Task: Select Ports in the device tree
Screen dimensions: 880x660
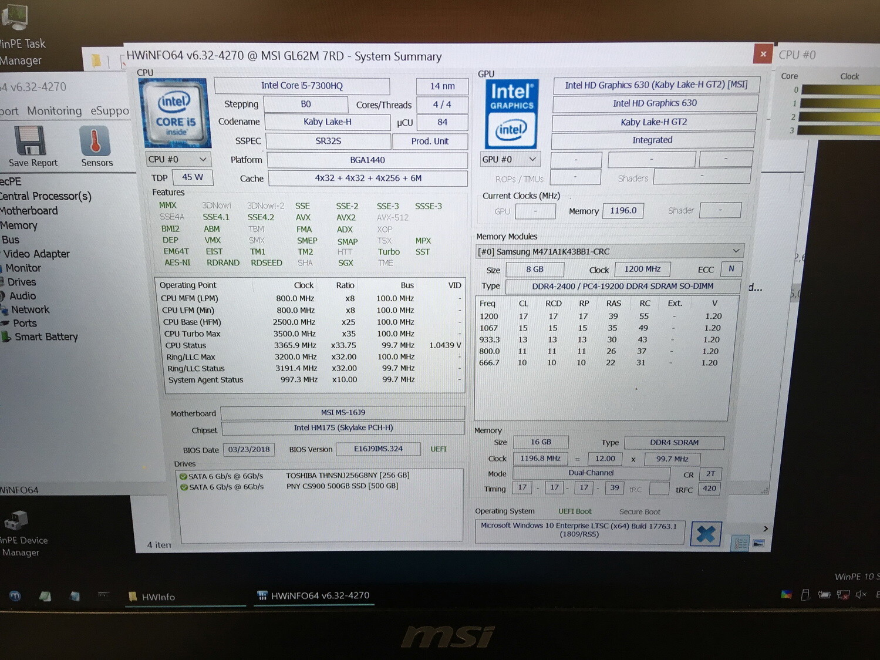Action: tap(25, 323)
